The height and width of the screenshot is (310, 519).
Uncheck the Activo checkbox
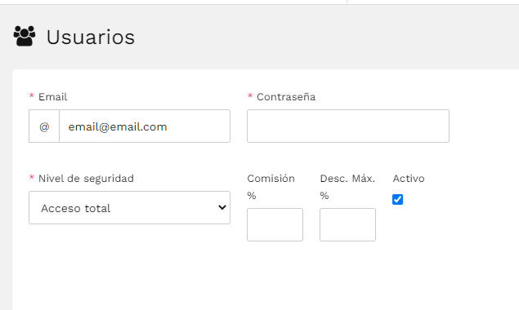click(397, 199)
